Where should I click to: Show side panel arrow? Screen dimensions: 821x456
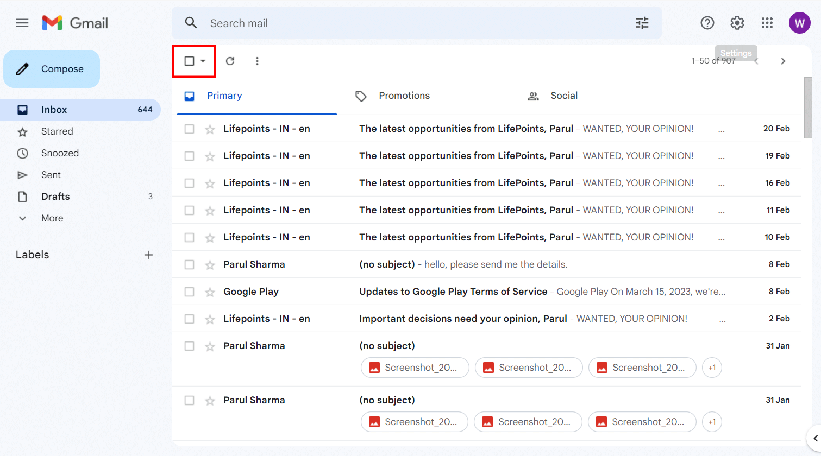[x=815, y=439]
